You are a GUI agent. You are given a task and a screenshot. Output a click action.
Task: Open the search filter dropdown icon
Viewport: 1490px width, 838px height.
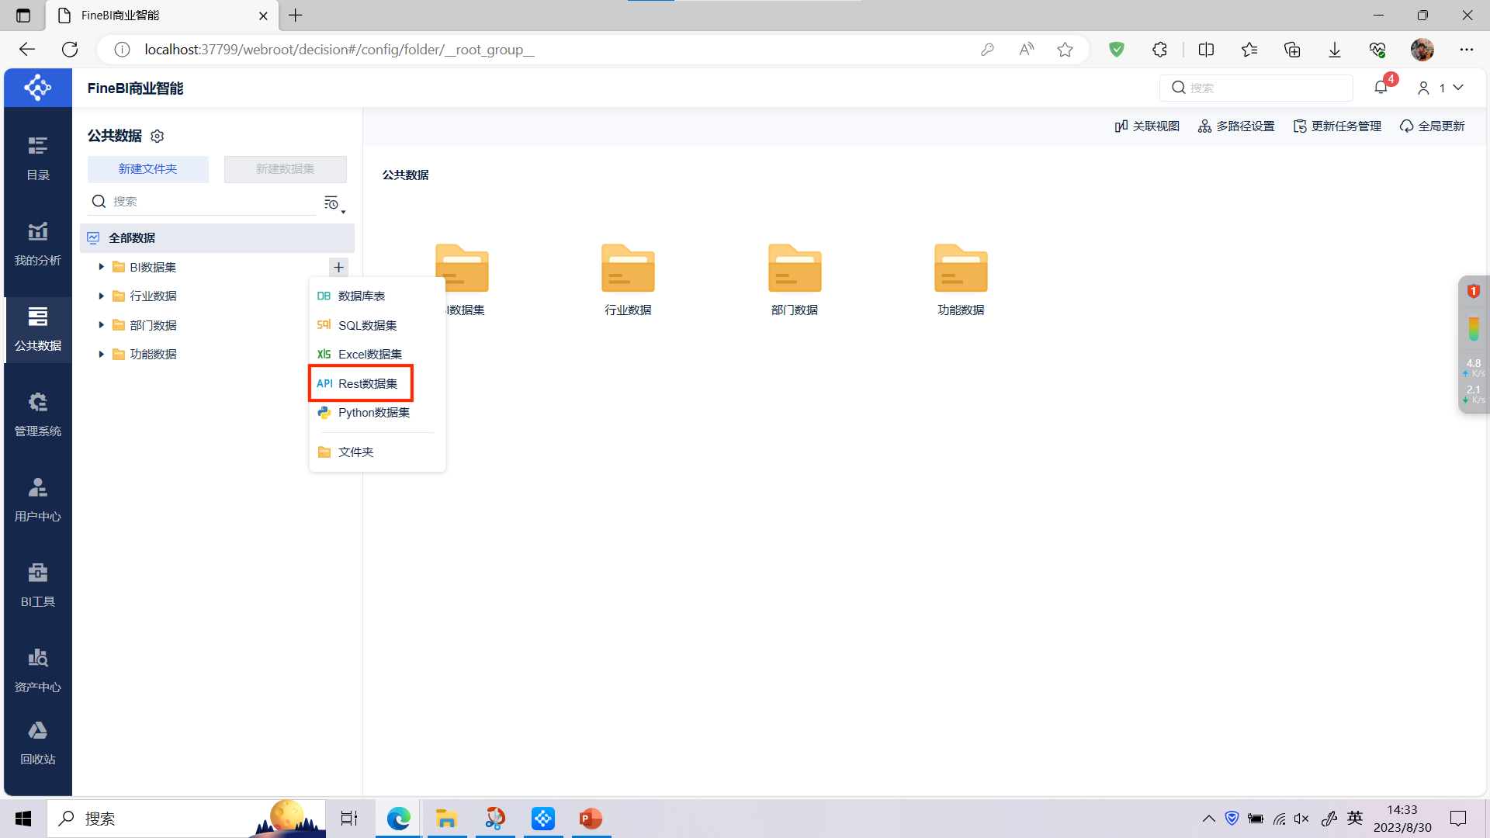(x=333, y=203)
